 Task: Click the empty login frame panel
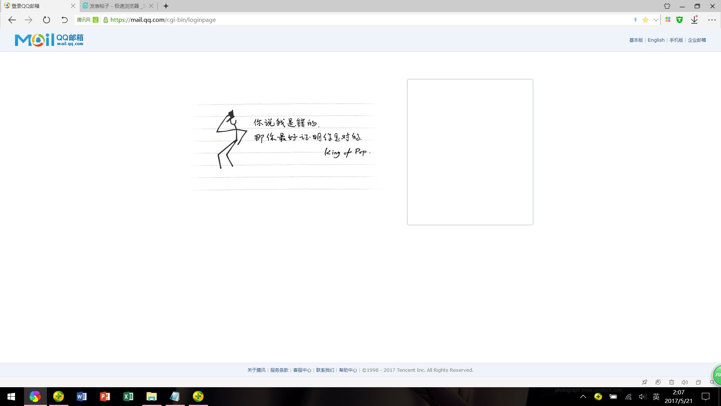(x=470, y=152)
